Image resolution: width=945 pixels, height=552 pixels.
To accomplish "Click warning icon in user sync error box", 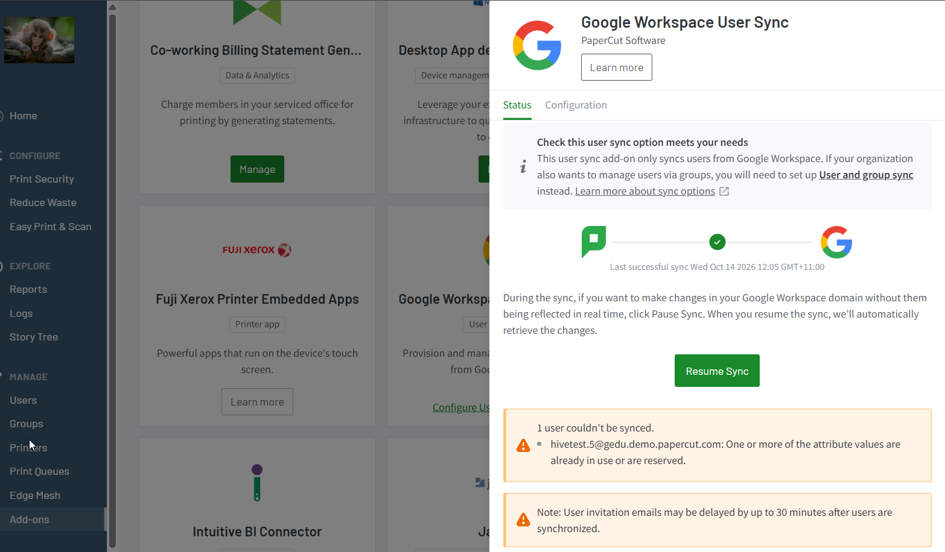I will pyautogui.click(x=523, y=445).
